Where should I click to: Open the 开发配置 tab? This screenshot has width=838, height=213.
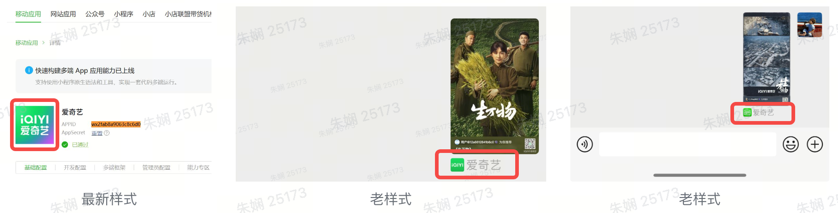(75, 167)
